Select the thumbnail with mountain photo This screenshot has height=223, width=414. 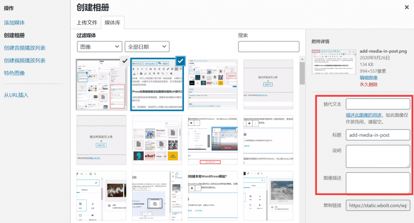click(268, 196)
